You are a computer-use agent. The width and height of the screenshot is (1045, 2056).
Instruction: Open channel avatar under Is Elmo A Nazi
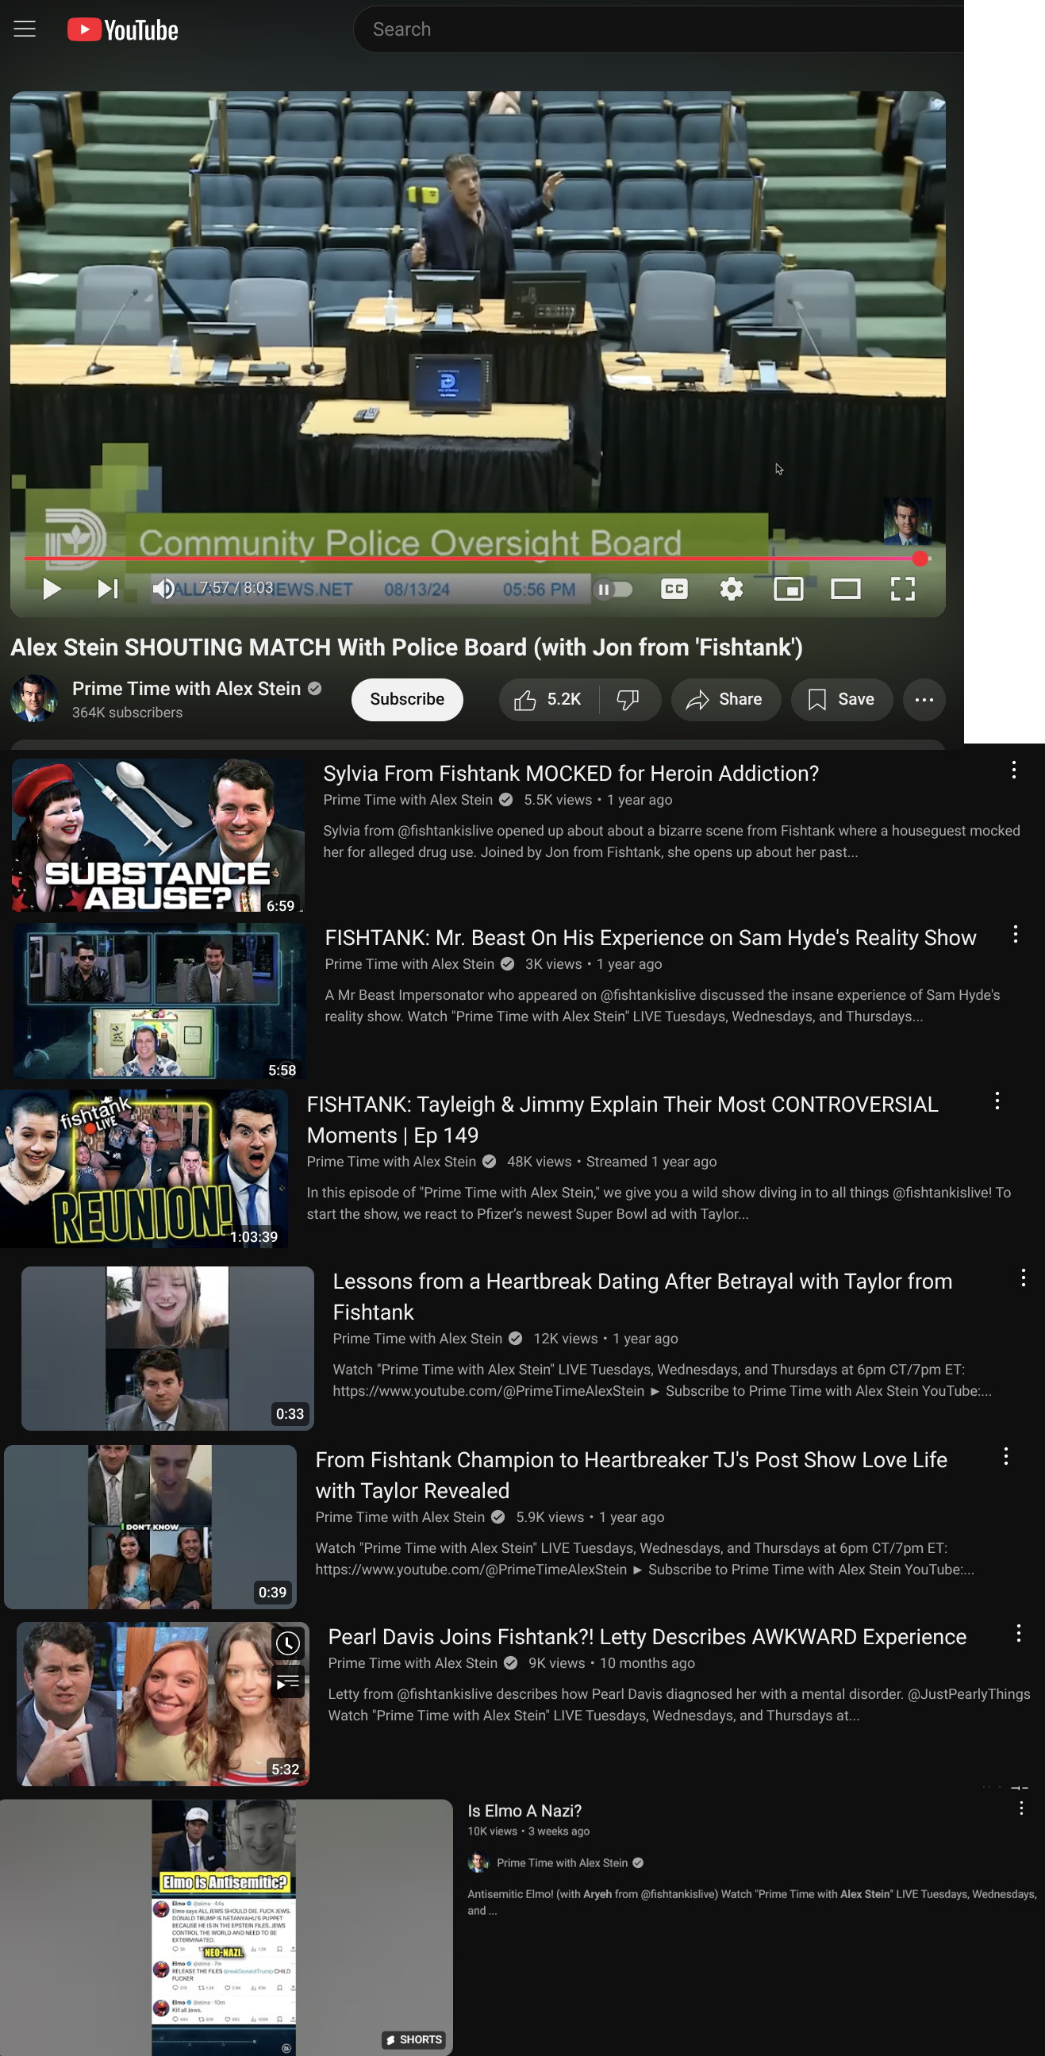pos(478,1863)
